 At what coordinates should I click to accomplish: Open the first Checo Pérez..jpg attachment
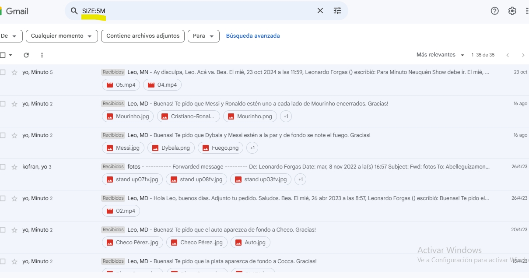click(x=133, y=243)
